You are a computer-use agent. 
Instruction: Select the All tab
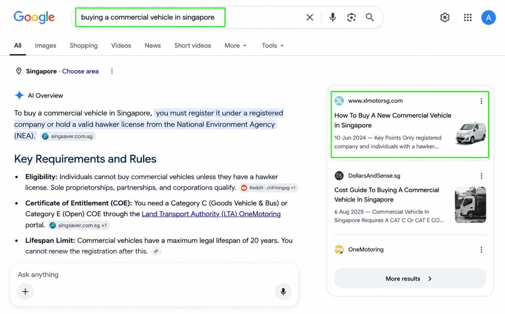click(x=18, y=46)
